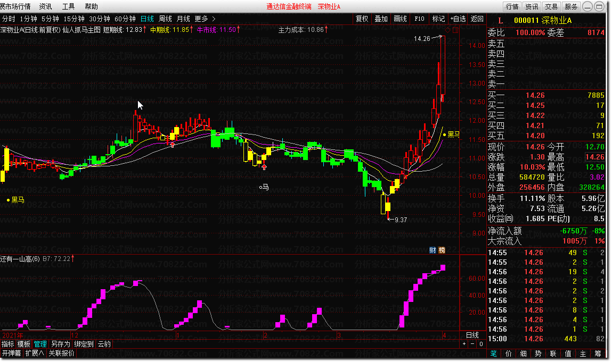Select the 30分钟 period
The height and width of the screenshot is (362, 612).
click(100, 19)
